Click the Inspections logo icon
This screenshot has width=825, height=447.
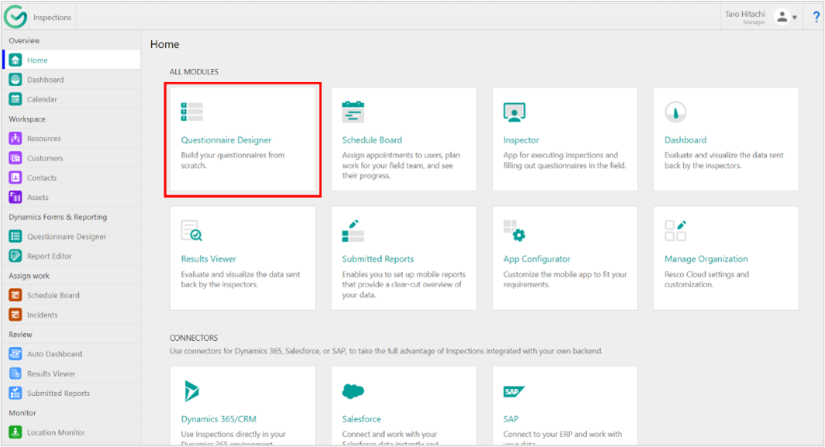pos(15,17)
